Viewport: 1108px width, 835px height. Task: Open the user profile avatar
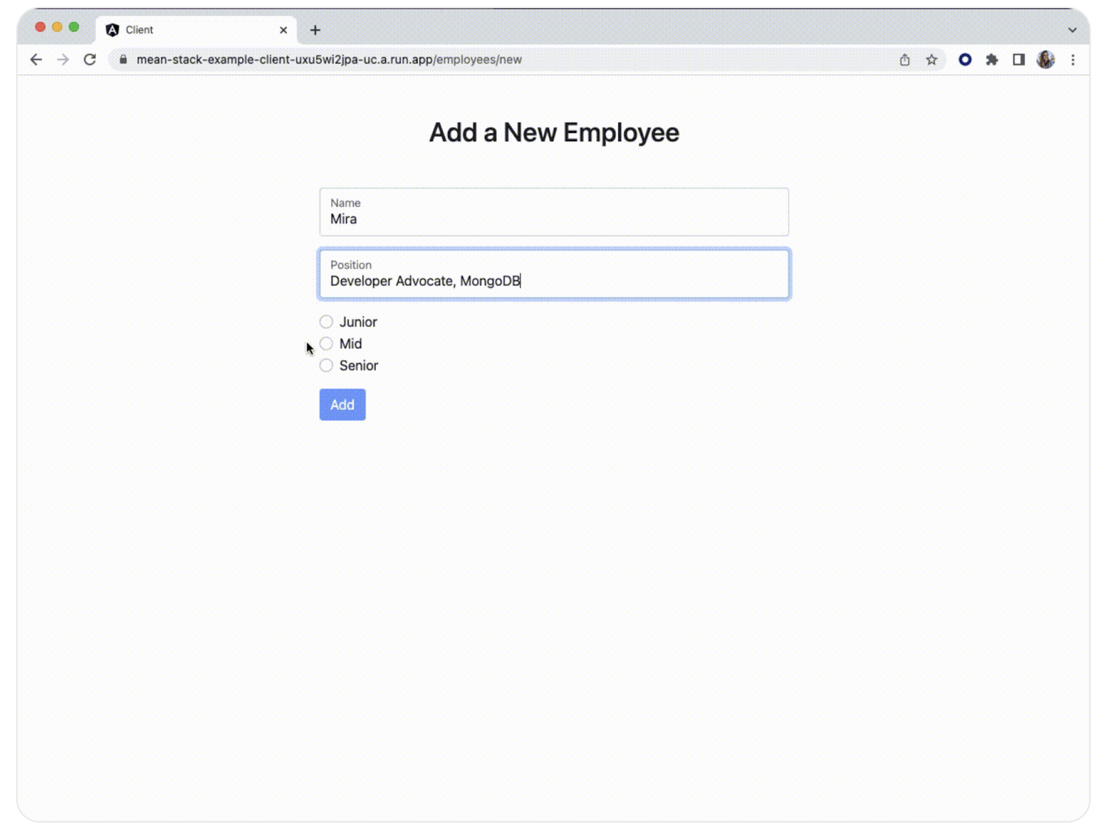(1045, 60)
